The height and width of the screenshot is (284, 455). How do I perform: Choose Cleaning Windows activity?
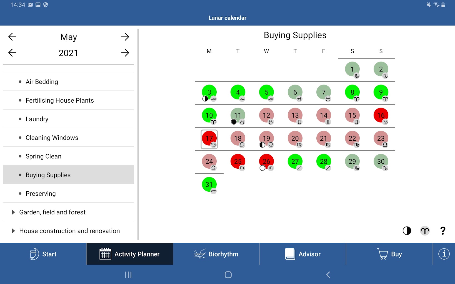(x=52, y=138)
